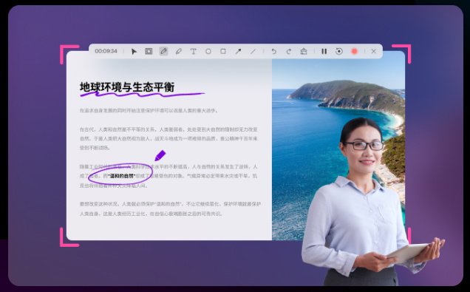Select the rectangle shape tool
This screenshot has width=470, height=292.
(x=223, y=51)
